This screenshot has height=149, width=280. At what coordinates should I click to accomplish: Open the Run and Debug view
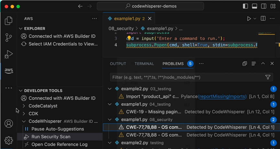pyautogui.click(x=8, y=54)
